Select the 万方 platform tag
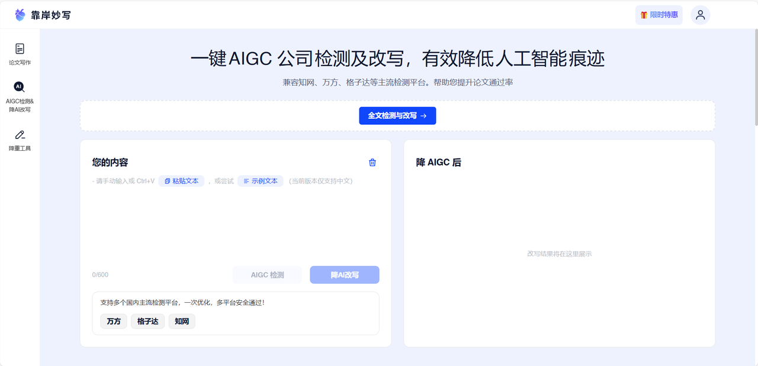Image resolution: width=758 pixels, height=366 pixels. pos(114,322)
